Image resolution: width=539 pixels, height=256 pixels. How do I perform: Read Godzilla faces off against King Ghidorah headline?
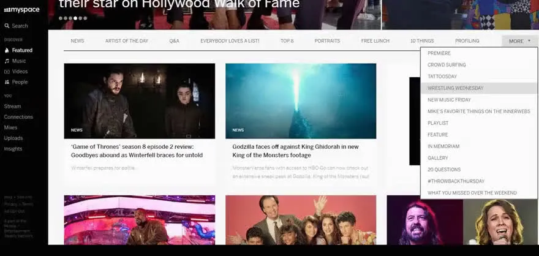point(296,151)
